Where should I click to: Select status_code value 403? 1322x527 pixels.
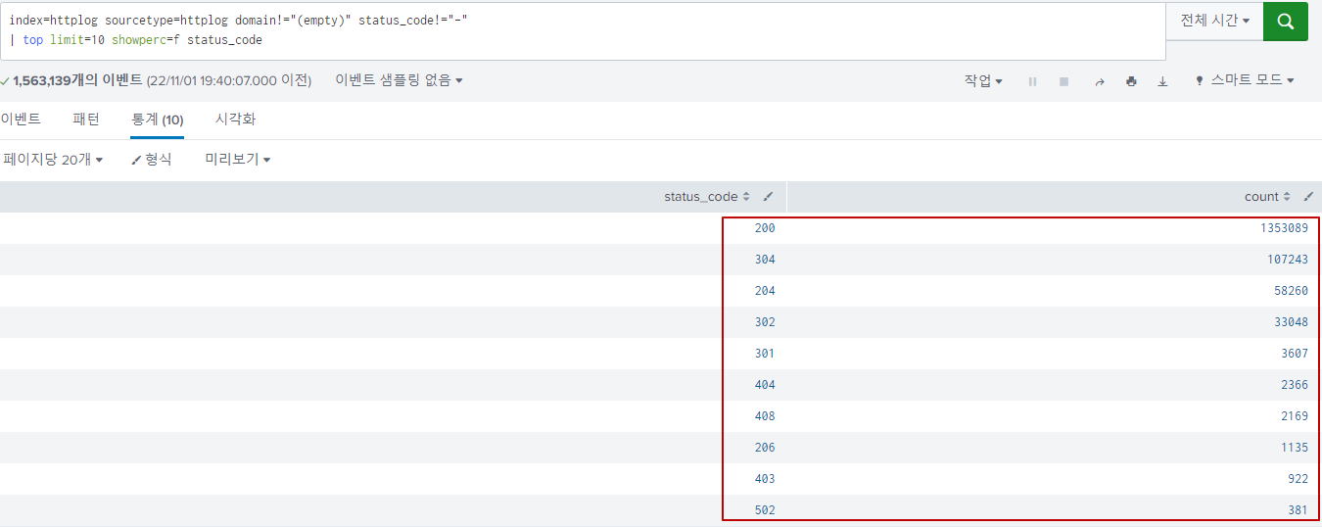pos(765,479)
